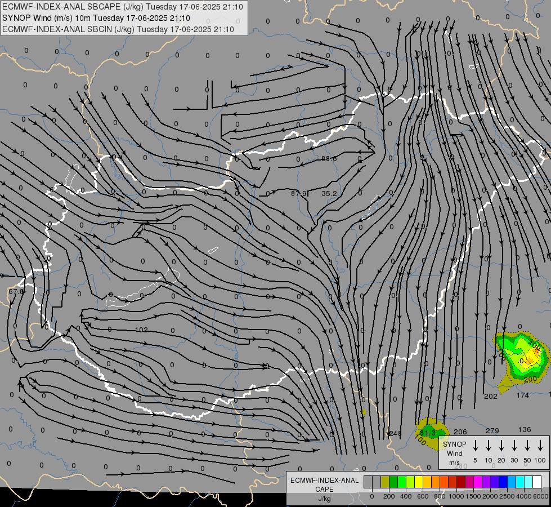Image resolution: width=551 pixels, height=507 pixels.
Task: Click the SBCAPE title line in header box
Action: point(123,7)
